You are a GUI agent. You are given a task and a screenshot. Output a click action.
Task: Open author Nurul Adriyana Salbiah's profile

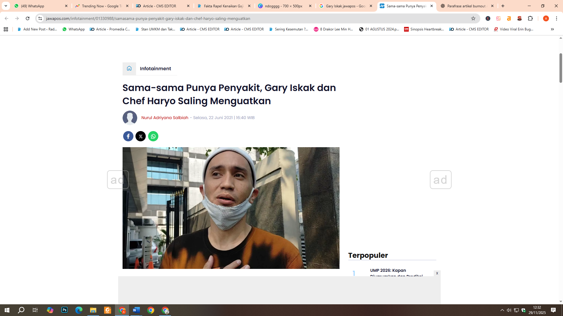click(165, 118)
